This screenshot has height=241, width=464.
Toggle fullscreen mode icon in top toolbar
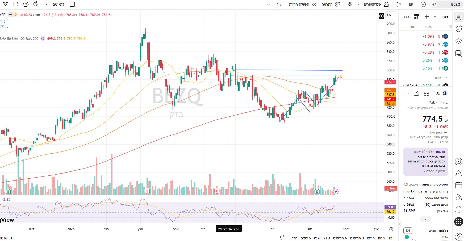click(16, 4)
